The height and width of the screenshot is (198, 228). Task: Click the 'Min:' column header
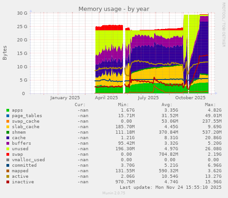click(x=123, y=105)
